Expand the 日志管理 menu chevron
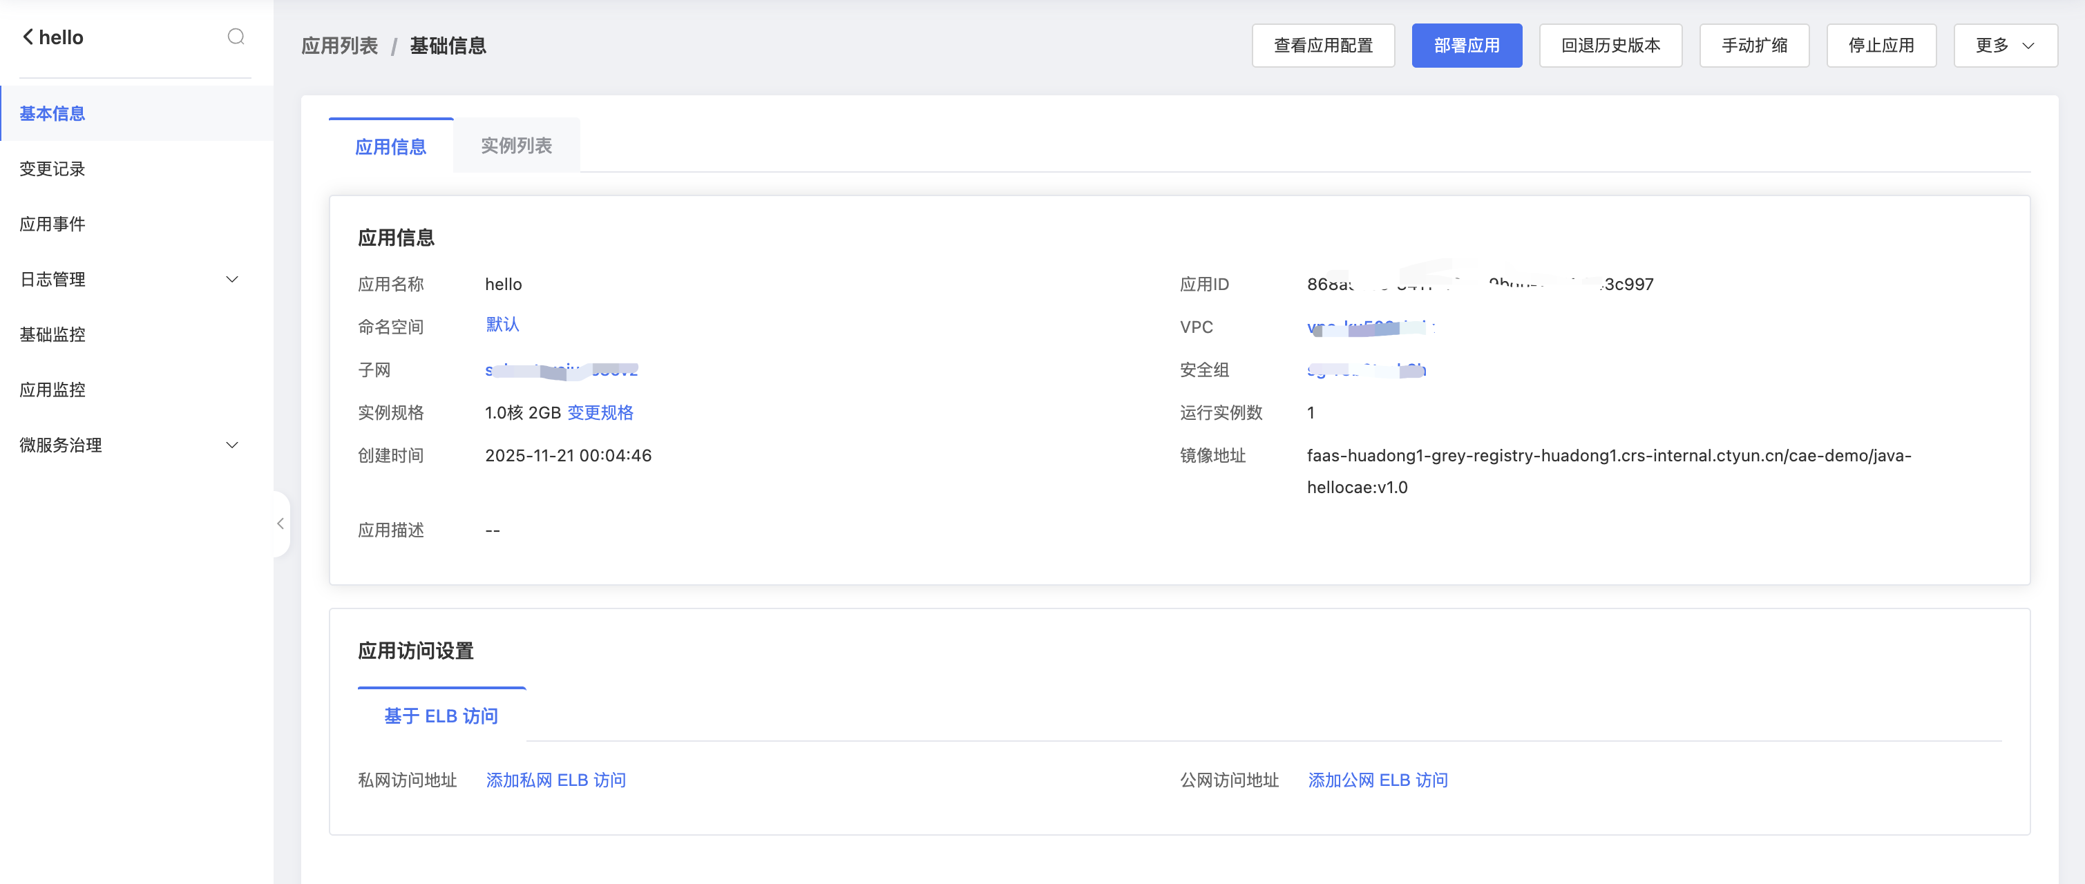2085x884 pixels. 231,280
